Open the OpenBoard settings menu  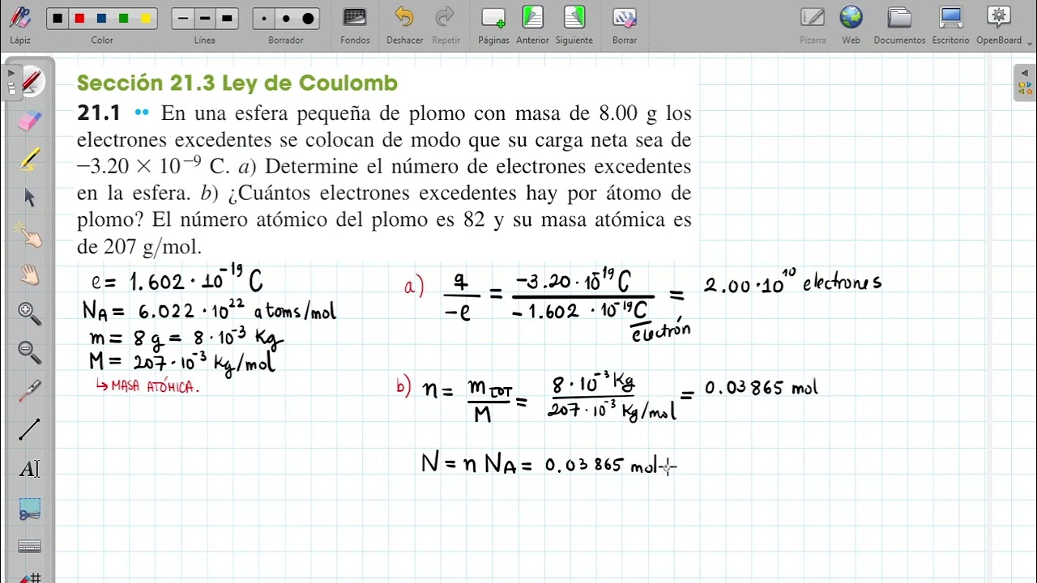[999, 24]
